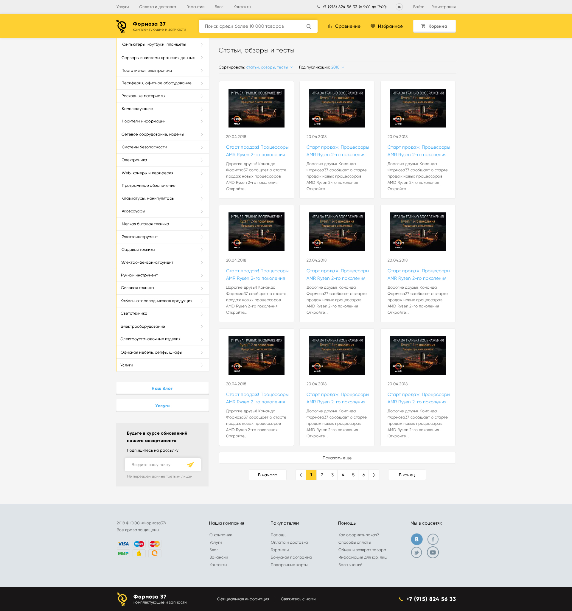Screen dimensions: 572x611
Task: Click В начало pagination button
Action: coord(268,475)
